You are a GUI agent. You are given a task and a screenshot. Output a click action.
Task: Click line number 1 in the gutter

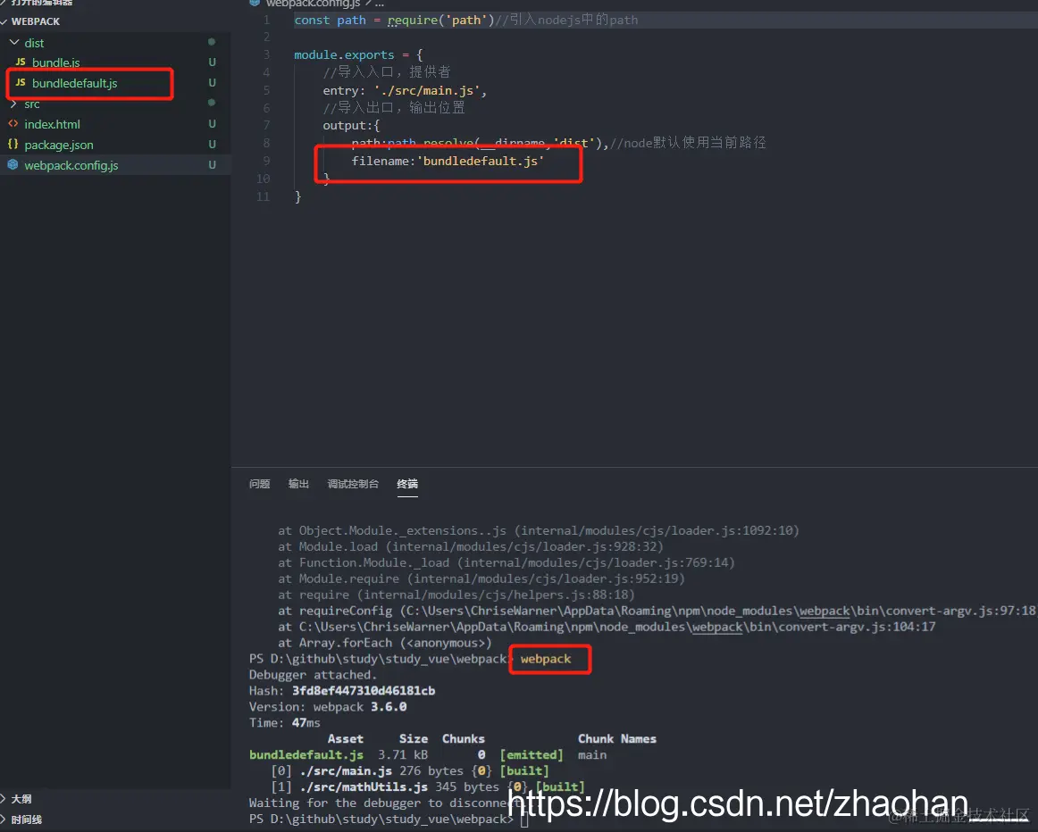pyautogui.click(x=267, y=20)
